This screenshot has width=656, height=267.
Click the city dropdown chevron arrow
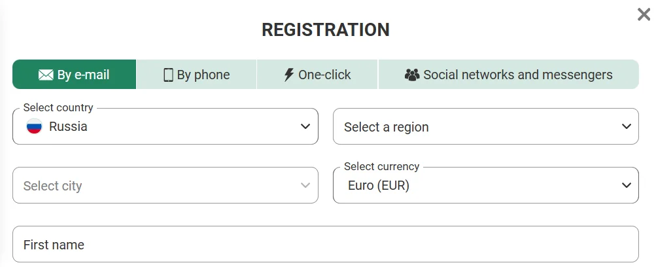[305, 186]
